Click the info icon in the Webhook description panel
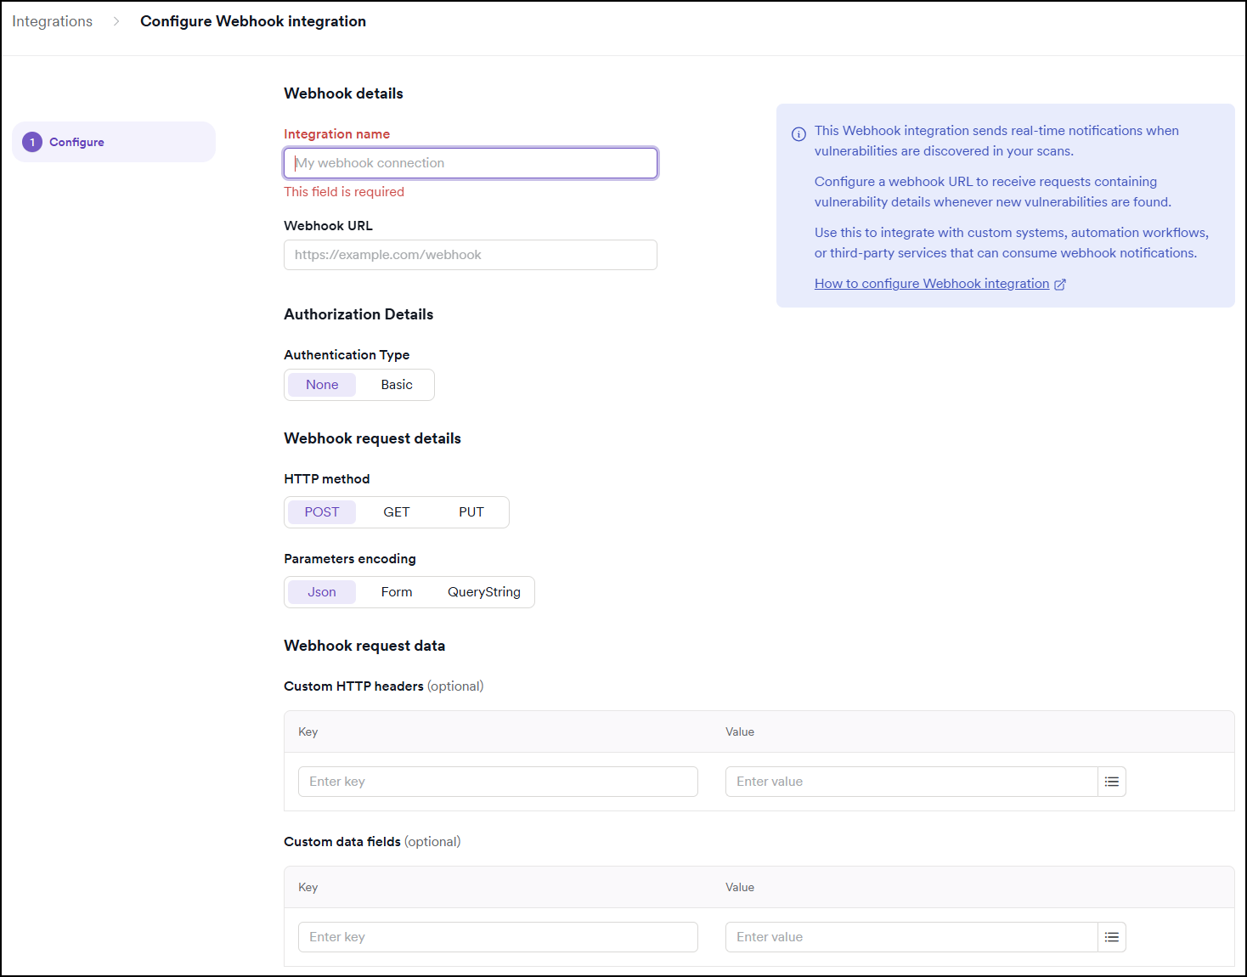1247x977 pixels. pyautogui.click(x=797, y=133)
